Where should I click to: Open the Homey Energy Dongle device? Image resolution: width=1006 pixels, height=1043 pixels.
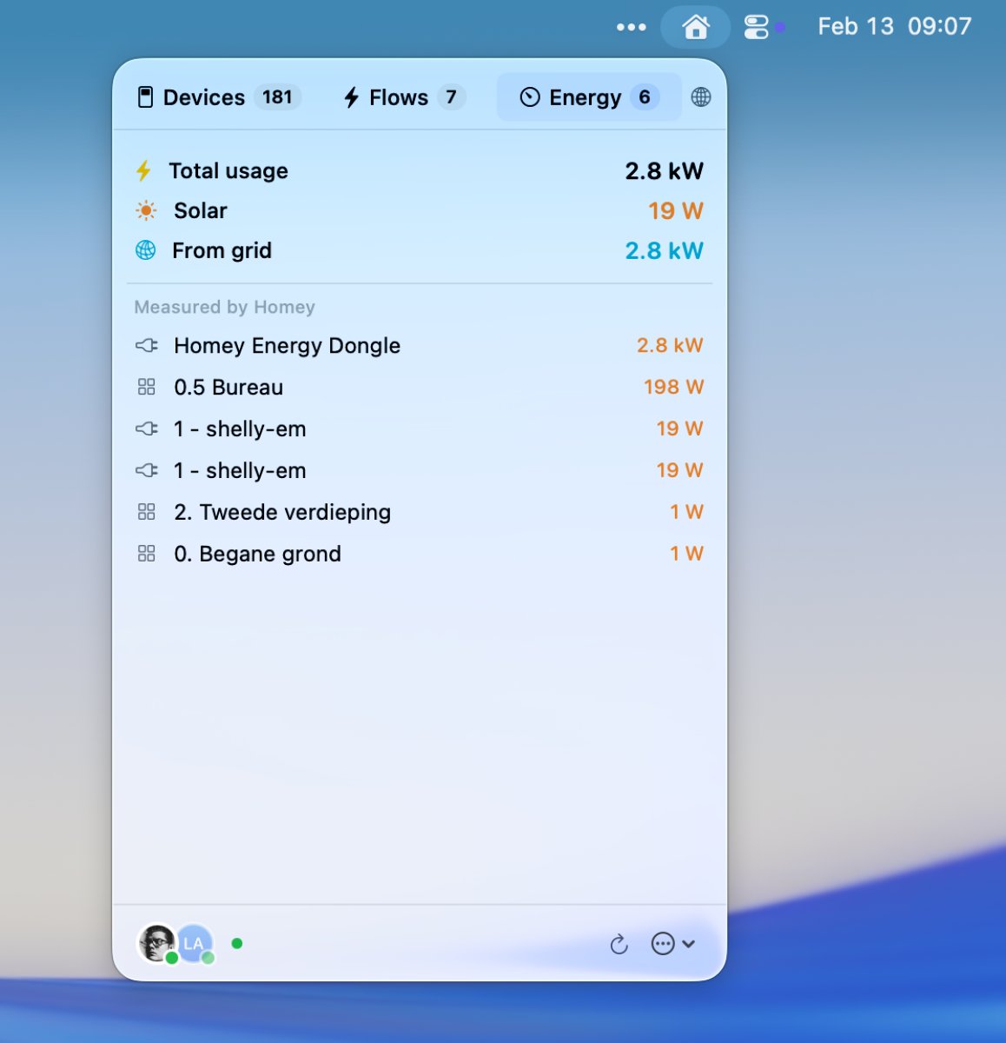click(x=287, y=346)
